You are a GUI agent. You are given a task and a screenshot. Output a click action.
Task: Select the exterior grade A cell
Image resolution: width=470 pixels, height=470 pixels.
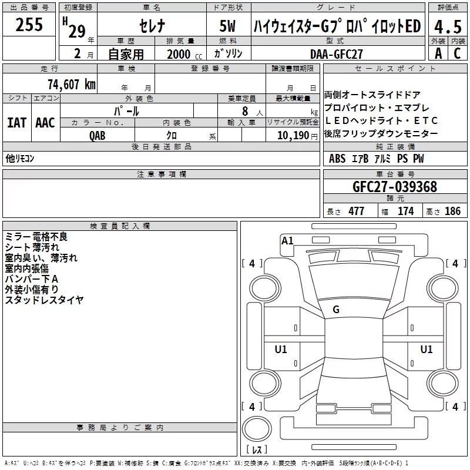point(438,53)
